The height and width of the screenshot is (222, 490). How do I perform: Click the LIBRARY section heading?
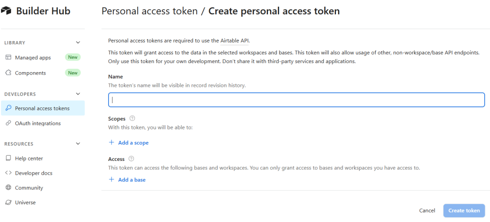[x=15, y=42]
